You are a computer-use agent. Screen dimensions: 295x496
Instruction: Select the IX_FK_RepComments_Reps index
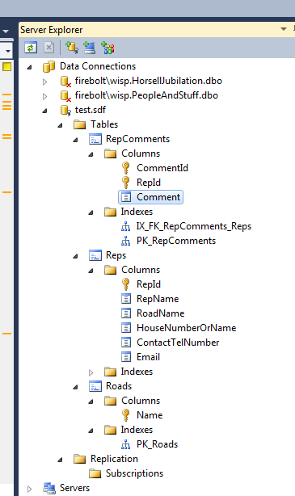click(194, 226)
